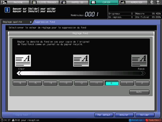Image resolution: width=162 pixels, height=122 pixels.
Task: Click the Qté fichier 89.000% value
Action: coord(156,17)
